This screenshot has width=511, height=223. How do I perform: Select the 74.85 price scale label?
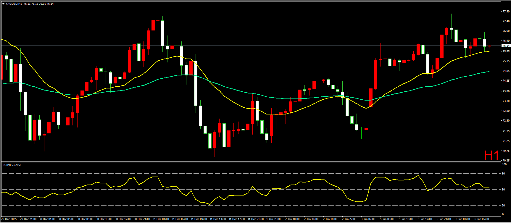[x=506, y=71]
